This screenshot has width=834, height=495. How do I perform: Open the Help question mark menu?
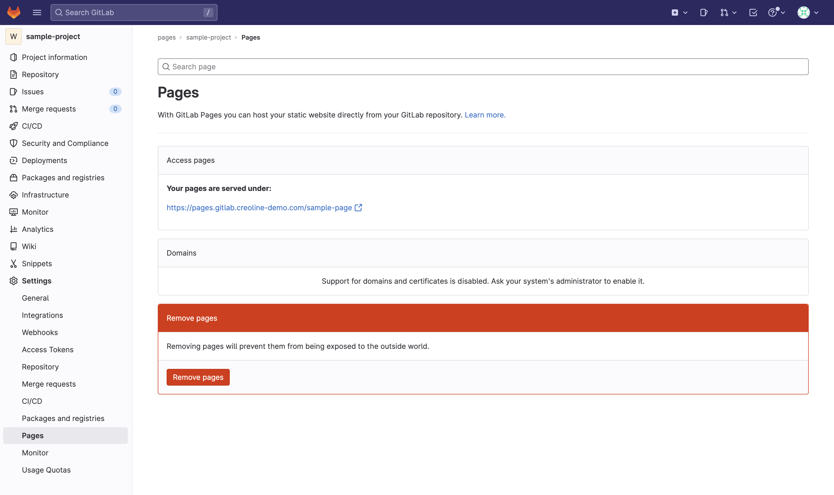(x=777, y=12)
